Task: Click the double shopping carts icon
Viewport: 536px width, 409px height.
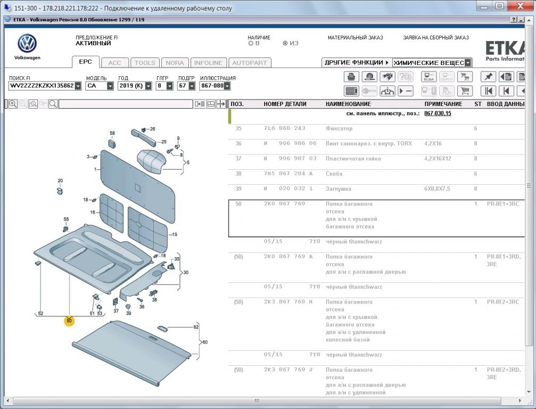Action: [465, 77]
